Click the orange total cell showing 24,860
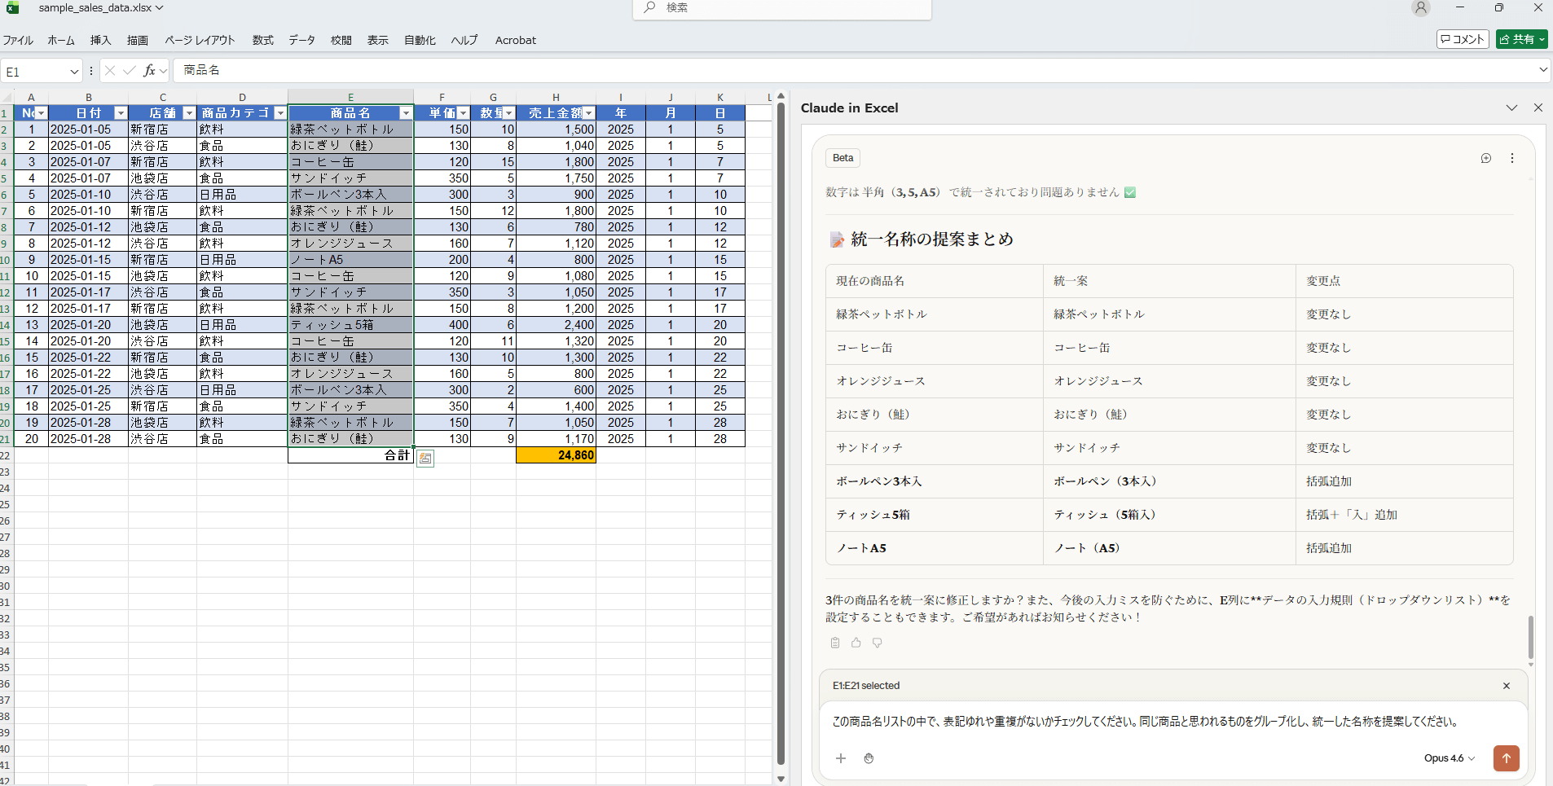Image resolution: width=1553 pixels, height=786 pixels. pyautogui.click(x=556, y=455)
